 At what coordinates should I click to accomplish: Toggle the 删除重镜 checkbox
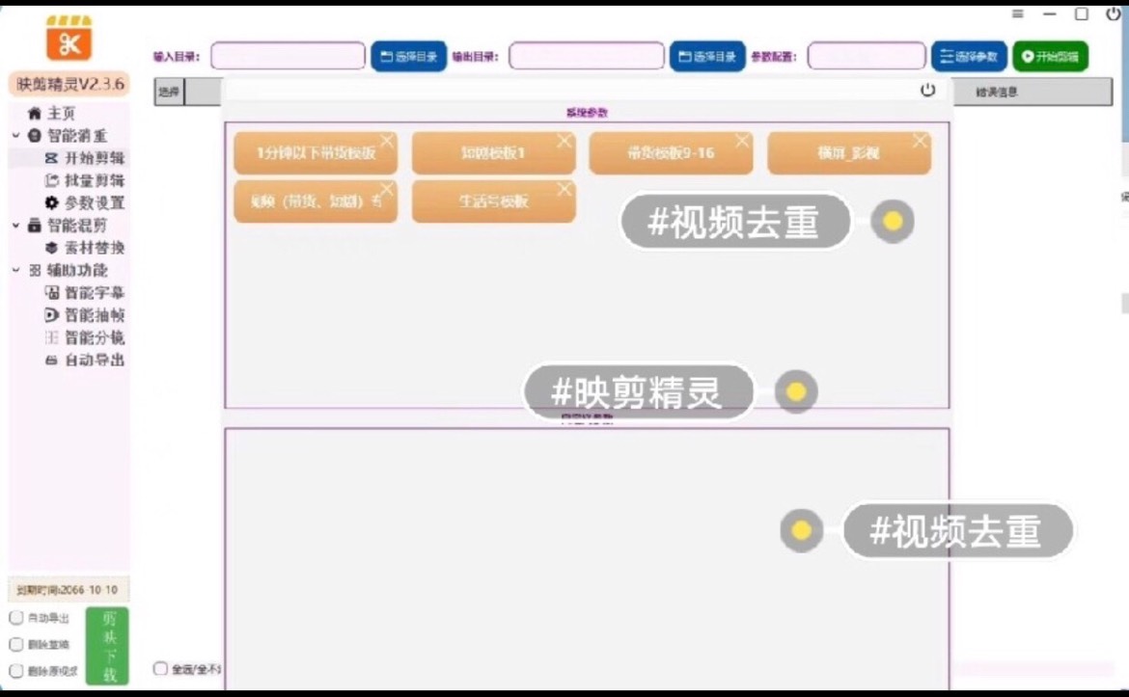[x=15, y=645]
